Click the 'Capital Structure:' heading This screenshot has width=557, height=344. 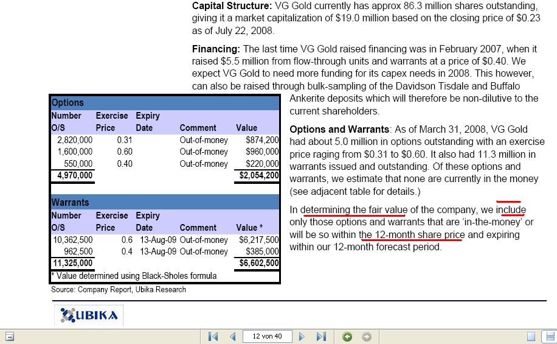[x=232, y=5]
